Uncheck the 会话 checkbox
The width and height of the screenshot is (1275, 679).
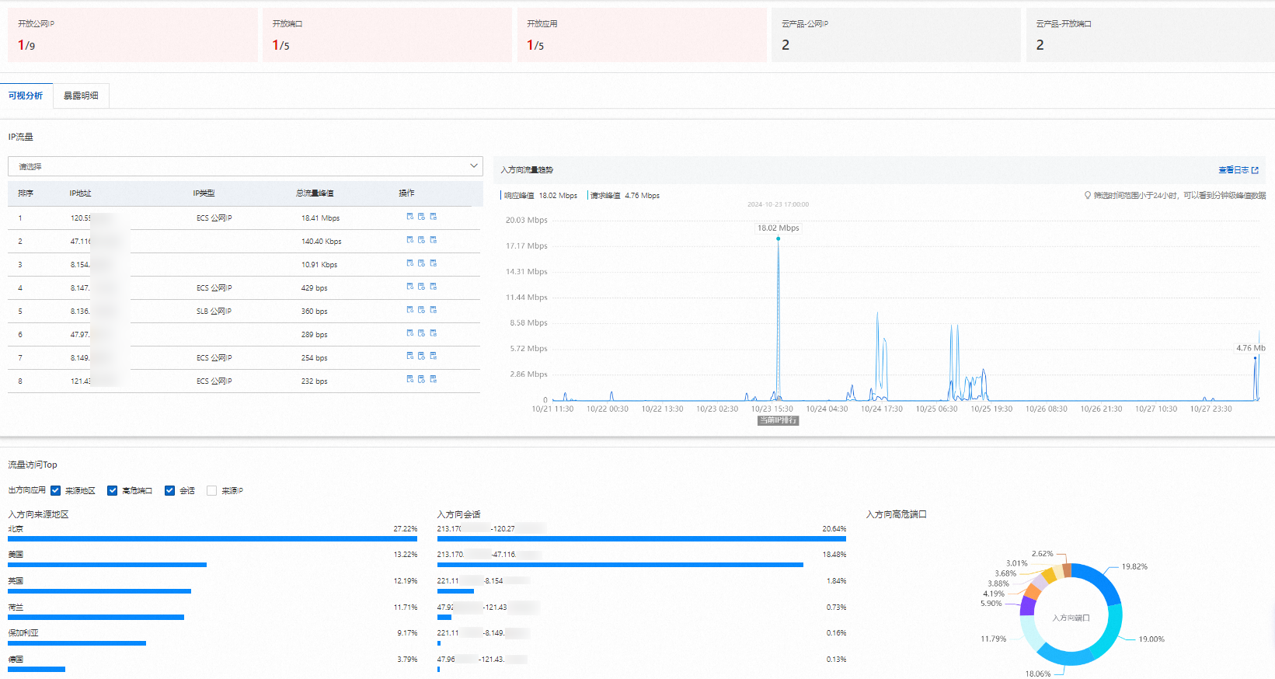[x=169, y=490]
